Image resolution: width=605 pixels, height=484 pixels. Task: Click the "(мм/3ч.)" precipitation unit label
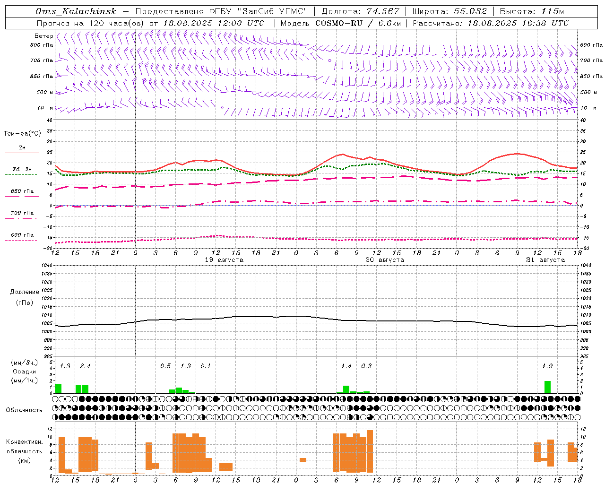(x=25, y=363)
